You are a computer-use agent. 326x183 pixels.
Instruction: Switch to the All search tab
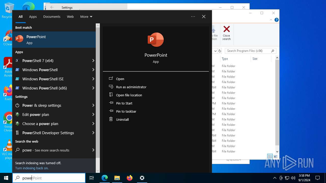pos(21,17)
